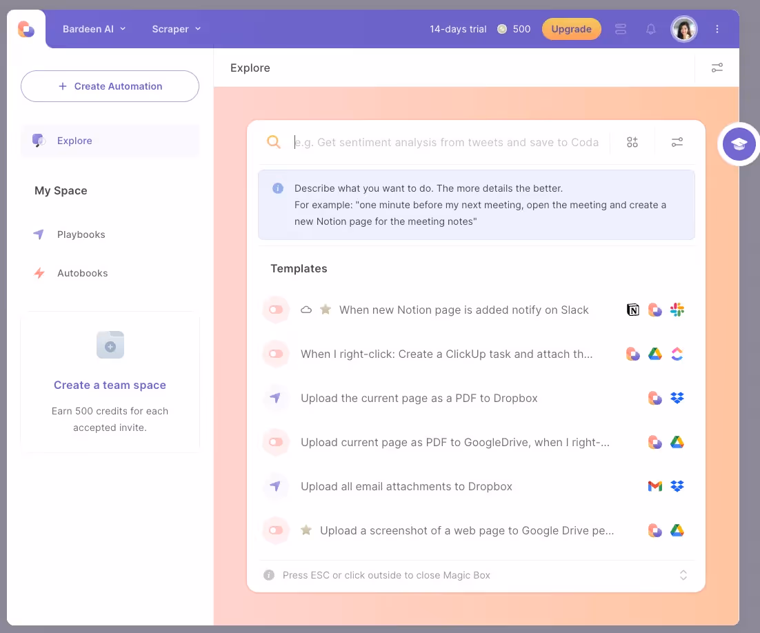
Task: Click the ClickUp app icon
Action: pos(677,354)
